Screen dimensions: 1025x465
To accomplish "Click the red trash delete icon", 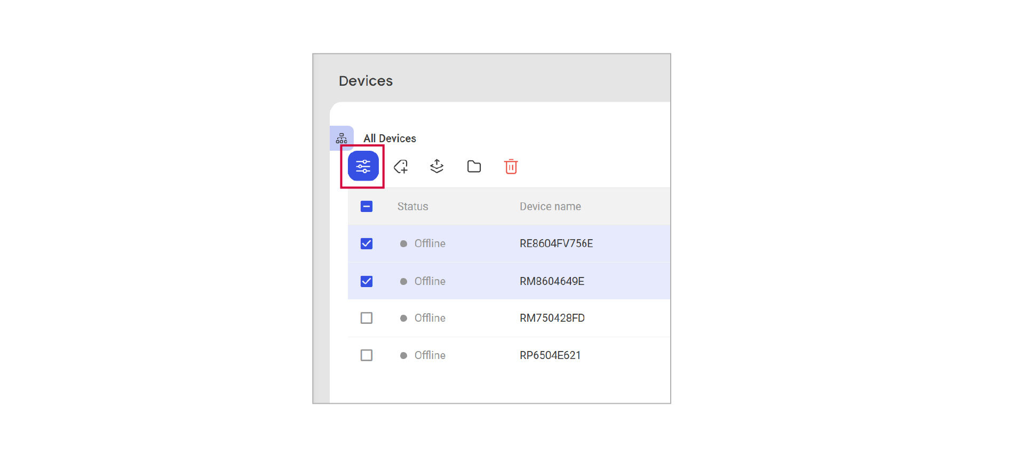I will coord(511,167).
